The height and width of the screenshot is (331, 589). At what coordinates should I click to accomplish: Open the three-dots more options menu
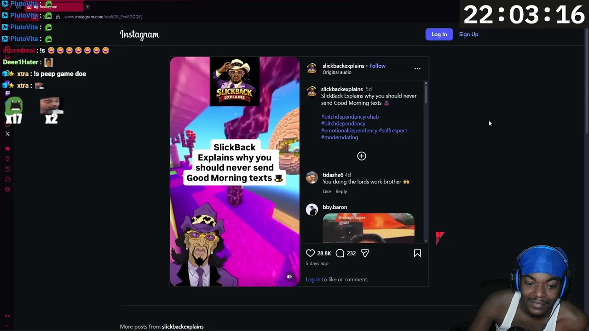(x=417, y=68)
